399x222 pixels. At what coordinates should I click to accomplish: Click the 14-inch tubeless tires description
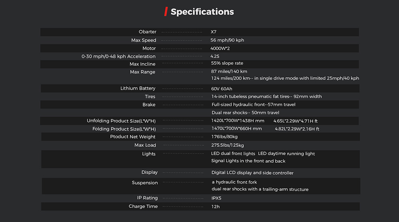click(267, 96)
